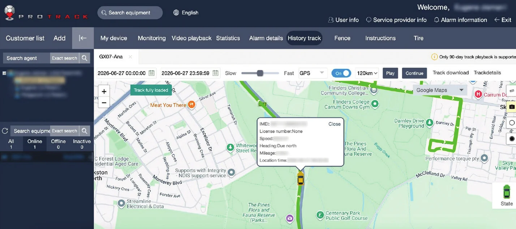Open the end date calendar icon
This screenshot has width=516, height=229.
coord(216,73)
